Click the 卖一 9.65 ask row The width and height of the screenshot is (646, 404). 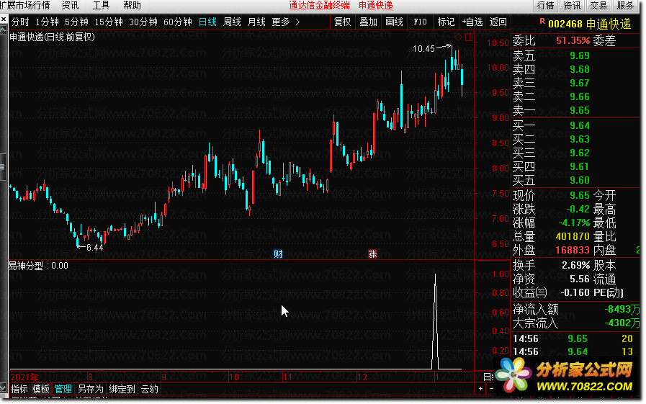tap(551, 110)
